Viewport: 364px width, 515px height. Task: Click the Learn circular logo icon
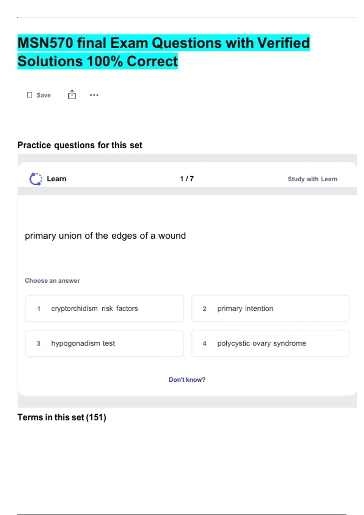click(36, 179)
